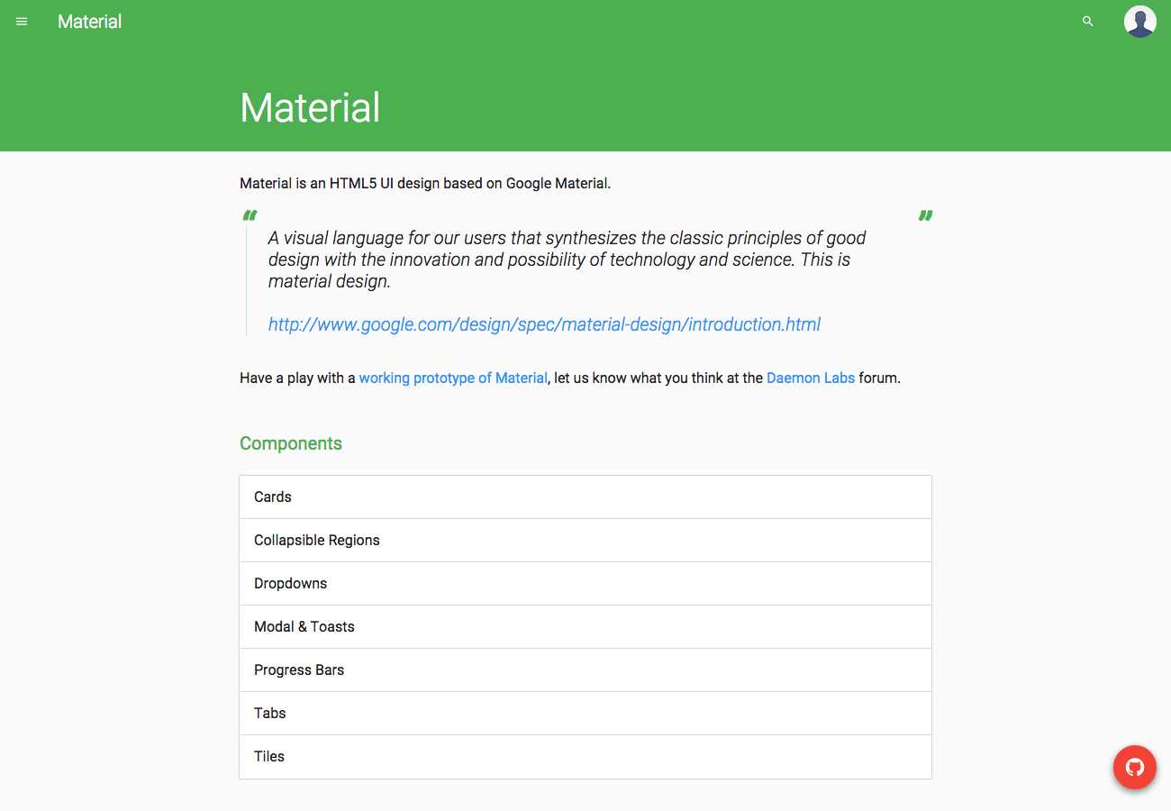The image size is (1171, 811).
Task: Click the green Components section heading
Action: pos(291,443)
